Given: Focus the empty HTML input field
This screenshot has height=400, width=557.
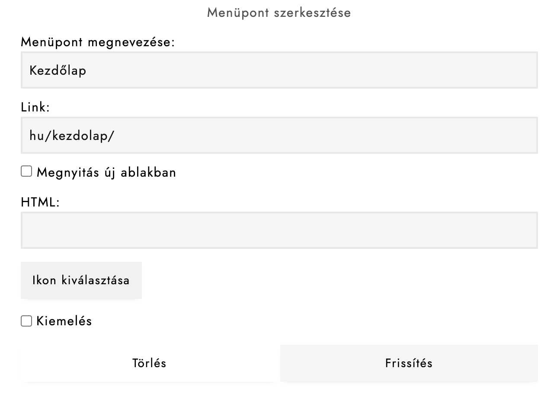Looking at the screenshot, I should tap(279, 230).
